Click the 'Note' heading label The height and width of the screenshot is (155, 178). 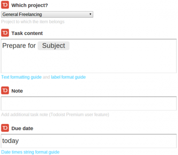pos(17,91)
